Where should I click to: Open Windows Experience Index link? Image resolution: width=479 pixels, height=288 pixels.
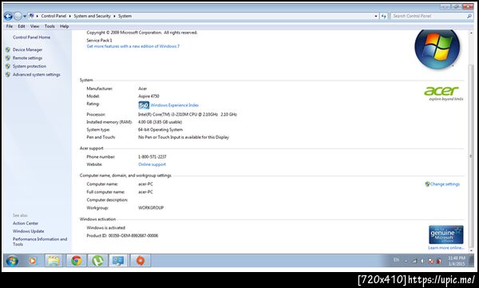[174, 105]
